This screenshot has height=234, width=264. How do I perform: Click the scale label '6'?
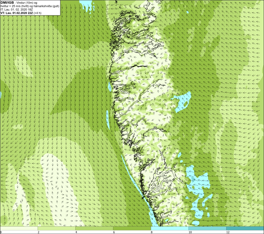[114, 232]
